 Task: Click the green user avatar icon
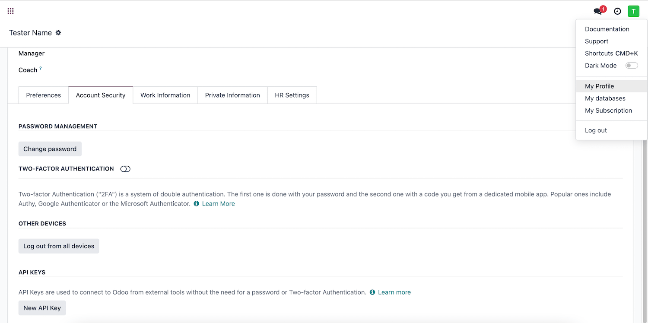(633, 12)
